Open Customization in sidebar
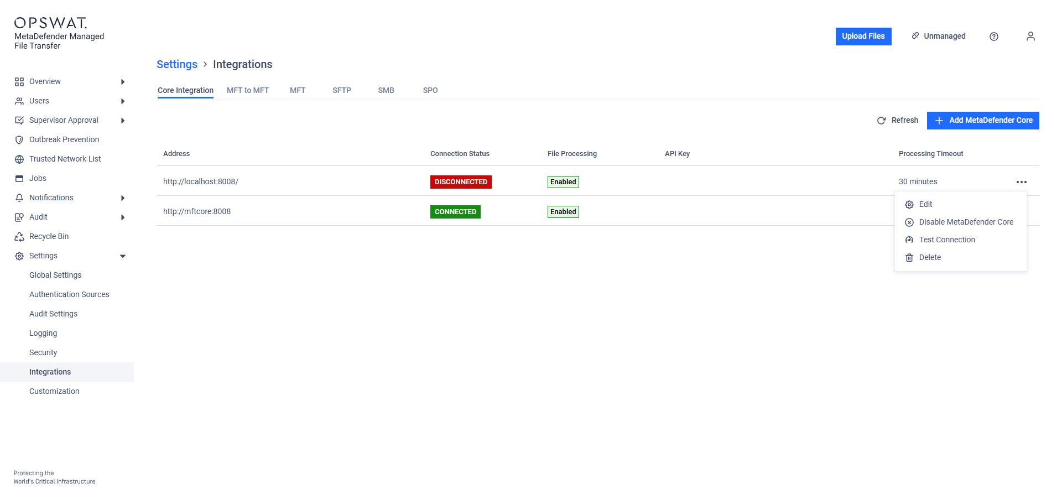The image size is (1062, 504). [54, 392]
